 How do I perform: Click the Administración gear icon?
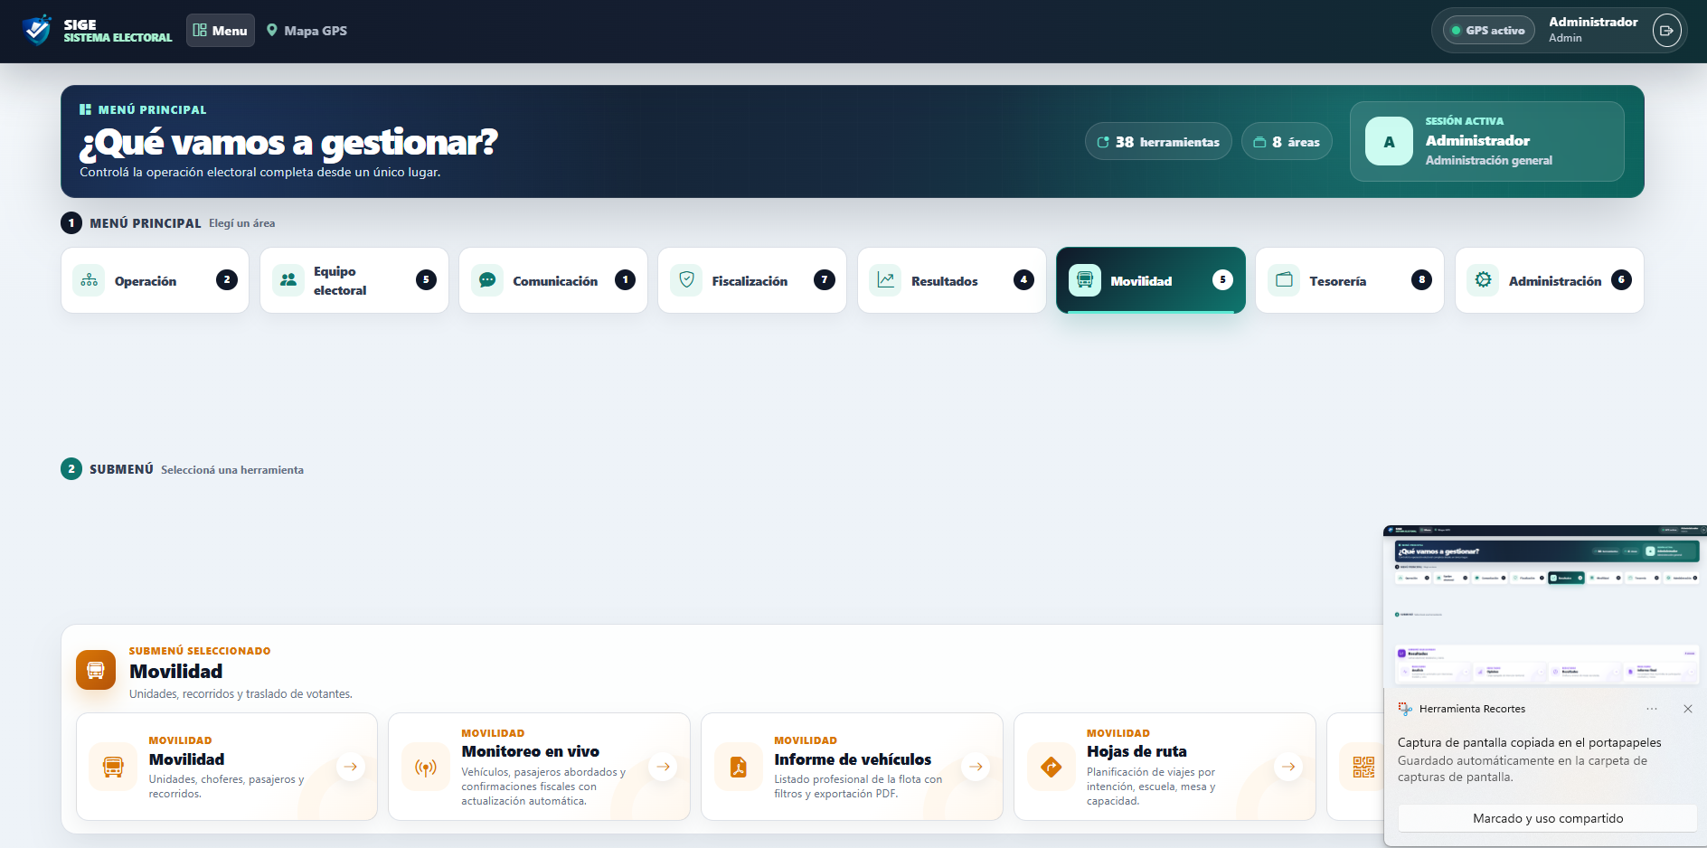coord(1484,280)
